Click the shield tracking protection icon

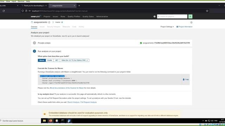(22, 11)
